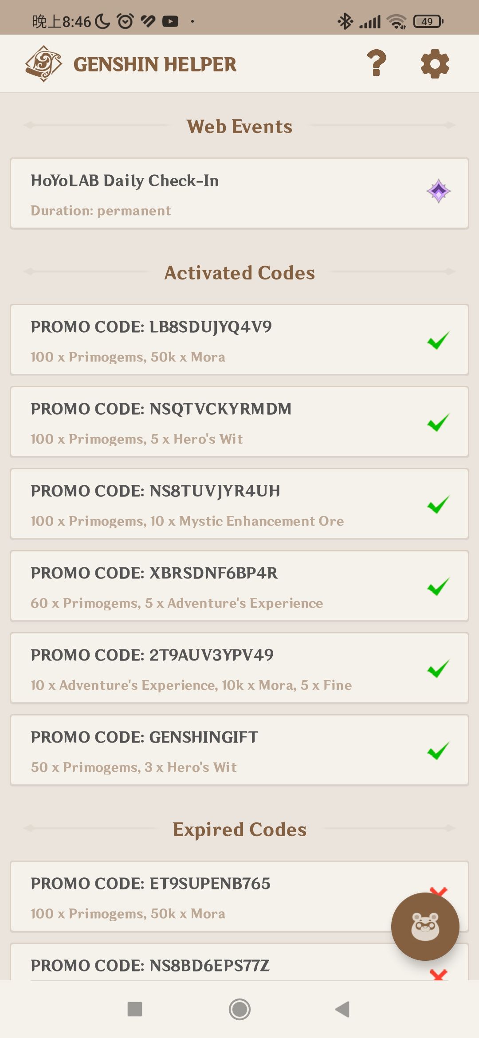Screen dimensions: 479x1038
Task: Tap the Expired Codes section header
Action: point(239,829)
